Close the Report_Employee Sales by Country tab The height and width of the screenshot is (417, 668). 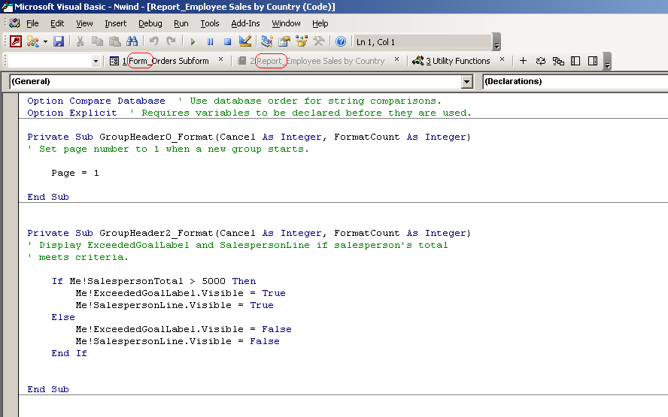pyautogui.click(x=396, y=59)
